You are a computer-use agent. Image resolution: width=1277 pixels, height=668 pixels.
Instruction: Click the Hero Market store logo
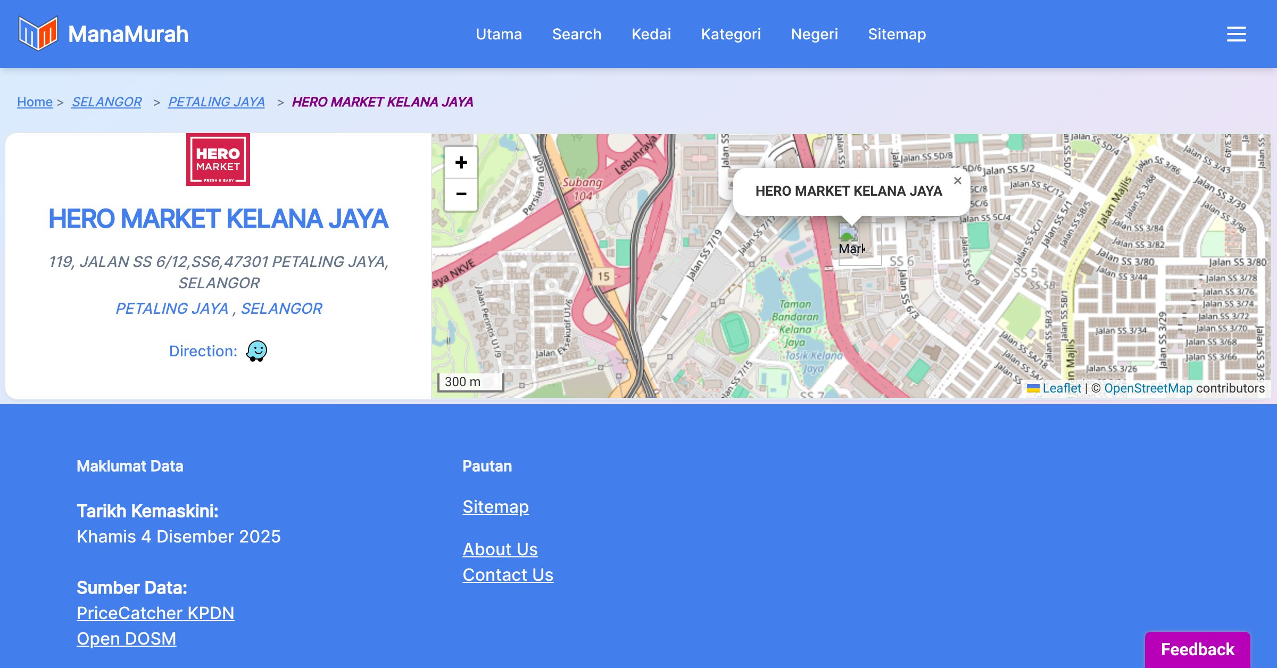coord(218,160)
